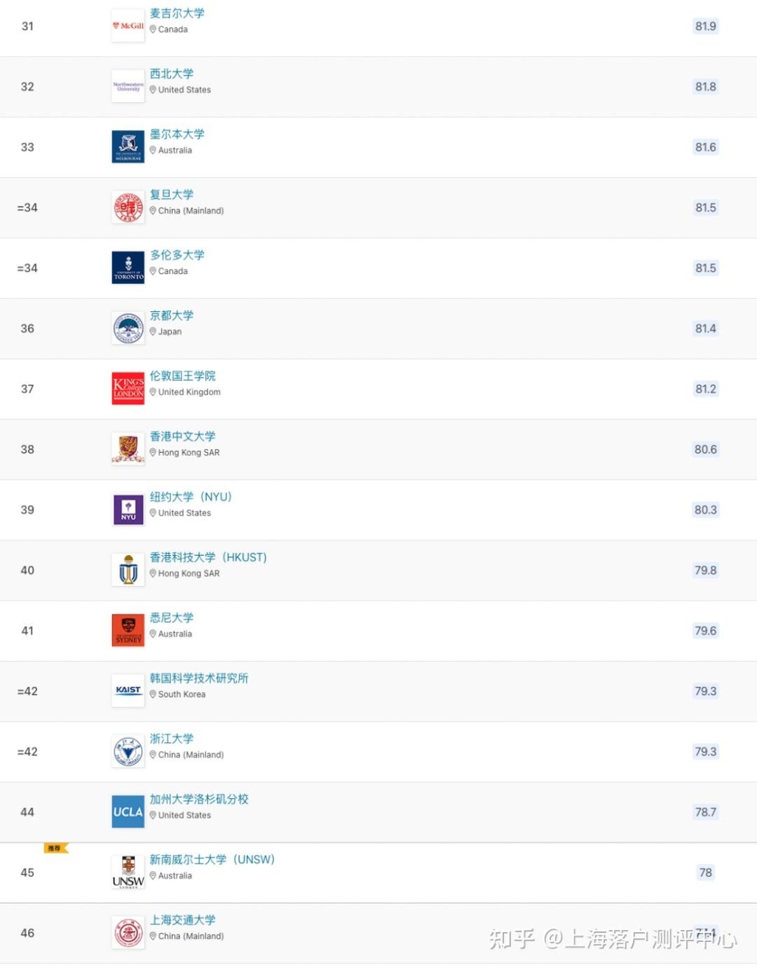Open the KAIST logo thumbnail
The height and width of the screenshot is (970, 757).
(x=128, y=691)
